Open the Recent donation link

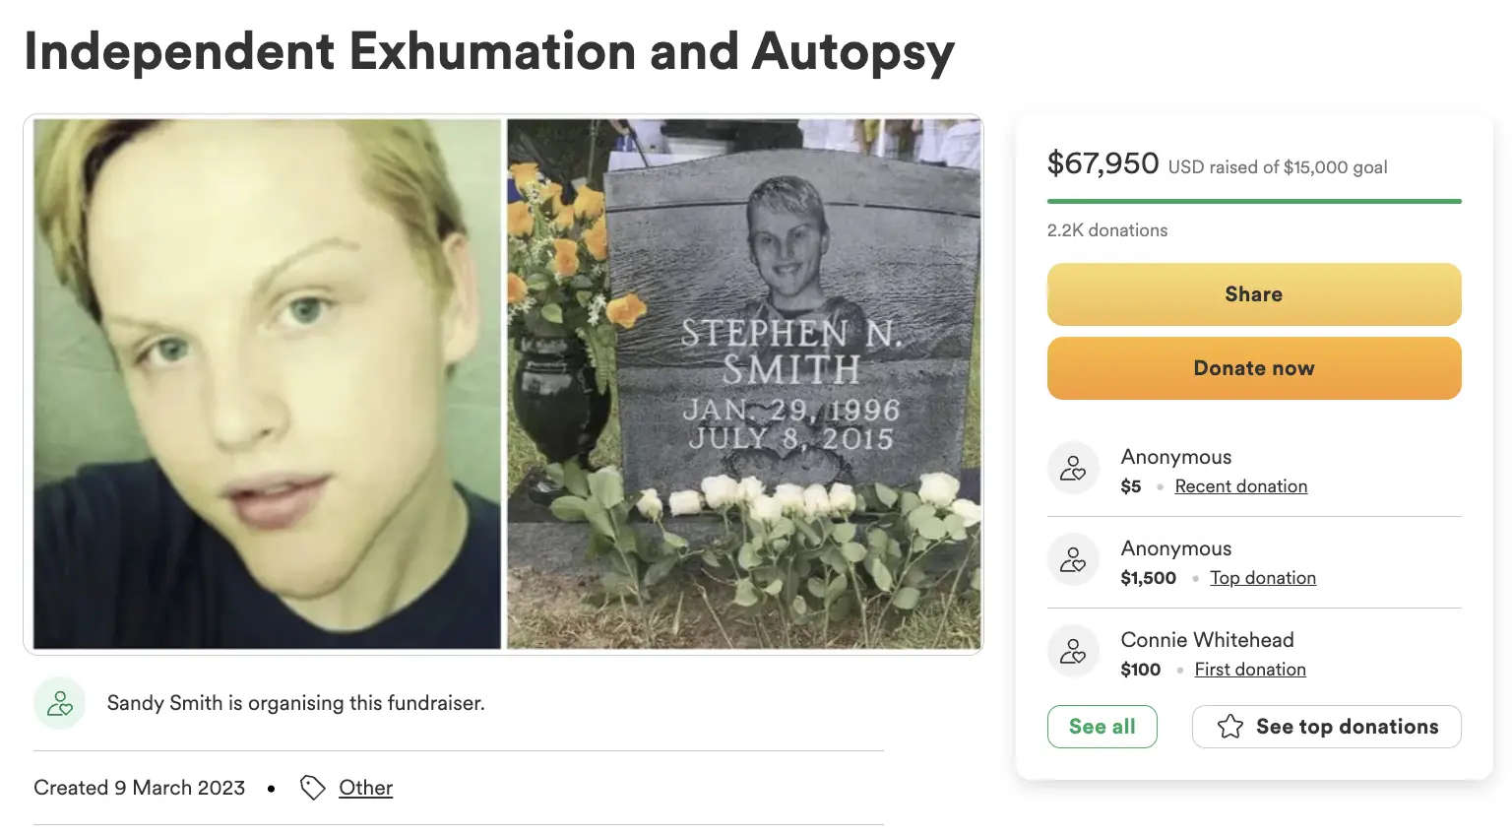[x=1240, y=486]
